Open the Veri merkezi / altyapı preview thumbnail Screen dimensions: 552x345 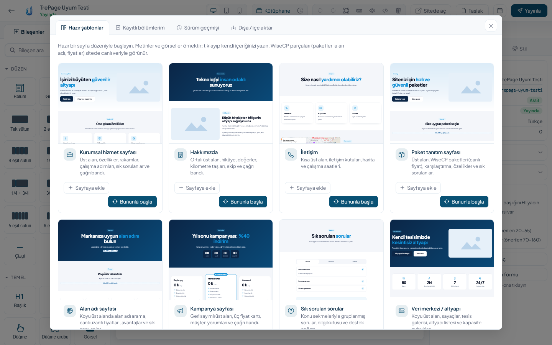(442, 260)
